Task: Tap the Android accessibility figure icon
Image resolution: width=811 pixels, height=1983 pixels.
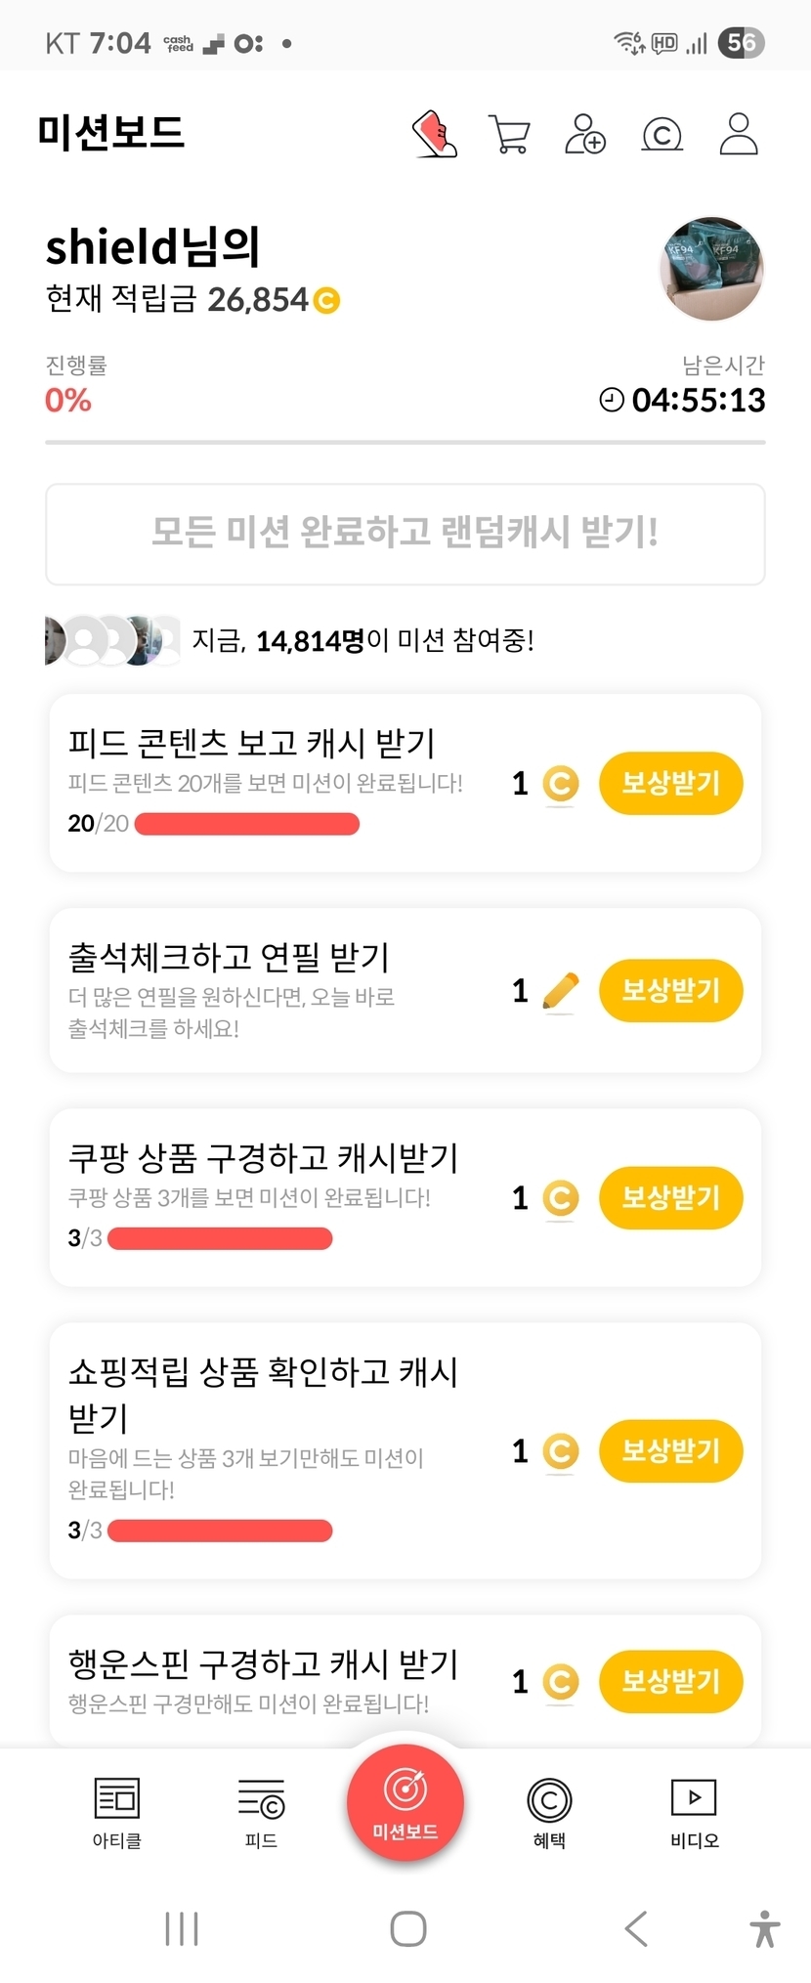Action: [x=765, y=1928]
